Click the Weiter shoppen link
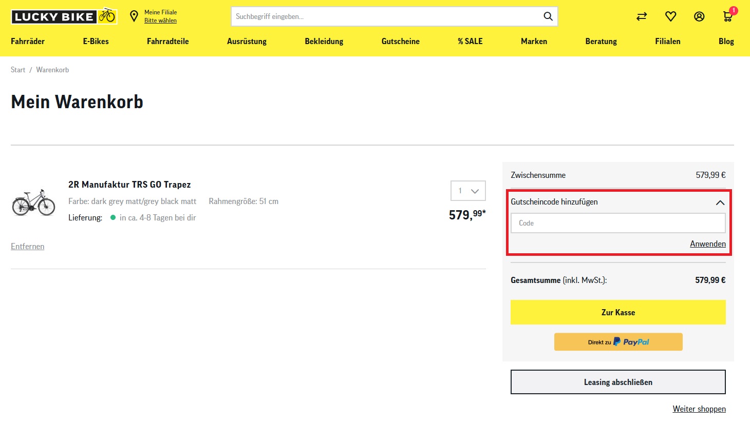Image resolution: width=750 pixels, height=425 pixels. 699,409
